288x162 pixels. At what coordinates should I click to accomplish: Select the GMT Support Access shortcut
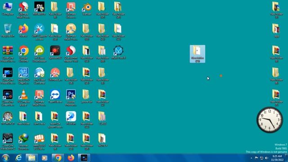(x=39, y=32)
